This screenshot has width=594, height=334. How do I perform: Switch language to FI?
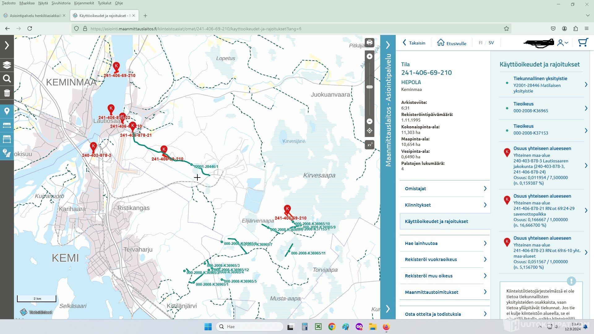point(480,43)
